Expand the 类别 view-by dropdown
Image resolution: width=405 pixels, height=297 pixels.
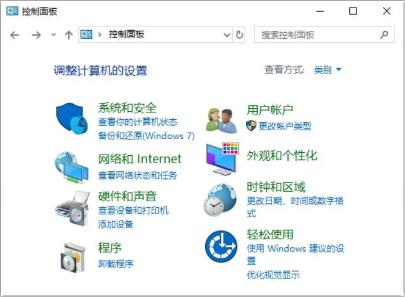point(327,69)
